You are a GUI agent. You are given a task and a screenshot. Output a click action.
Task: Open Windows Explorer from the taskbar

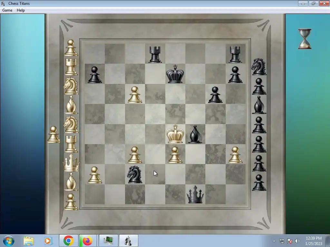(29, 241)
